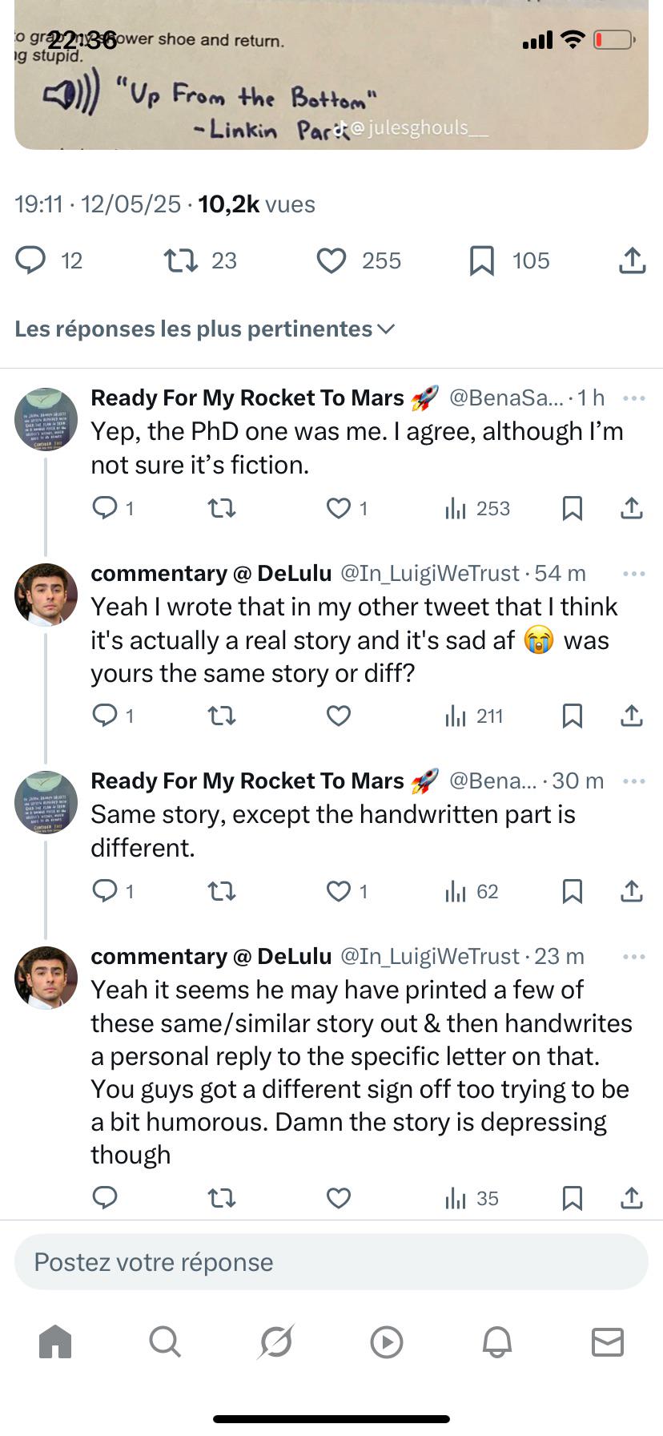The height and width of the screenshot is (1436, 663).
Task: Open replies on main tweet with 12 comments
Action: 31,260
